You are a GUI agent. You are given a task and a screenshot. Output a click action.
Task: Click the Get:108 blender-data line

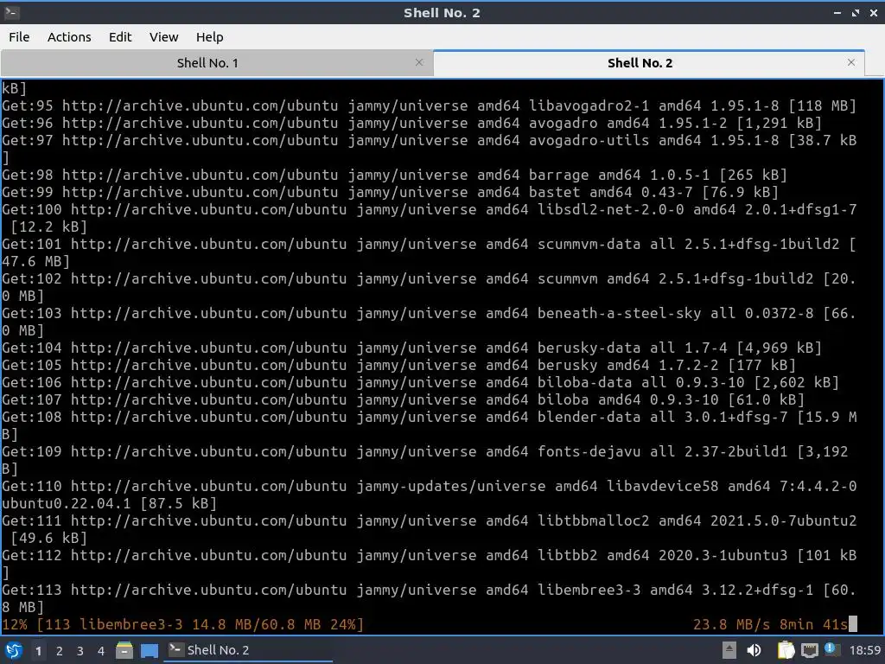pyautogui.click(x=429, y=425)
